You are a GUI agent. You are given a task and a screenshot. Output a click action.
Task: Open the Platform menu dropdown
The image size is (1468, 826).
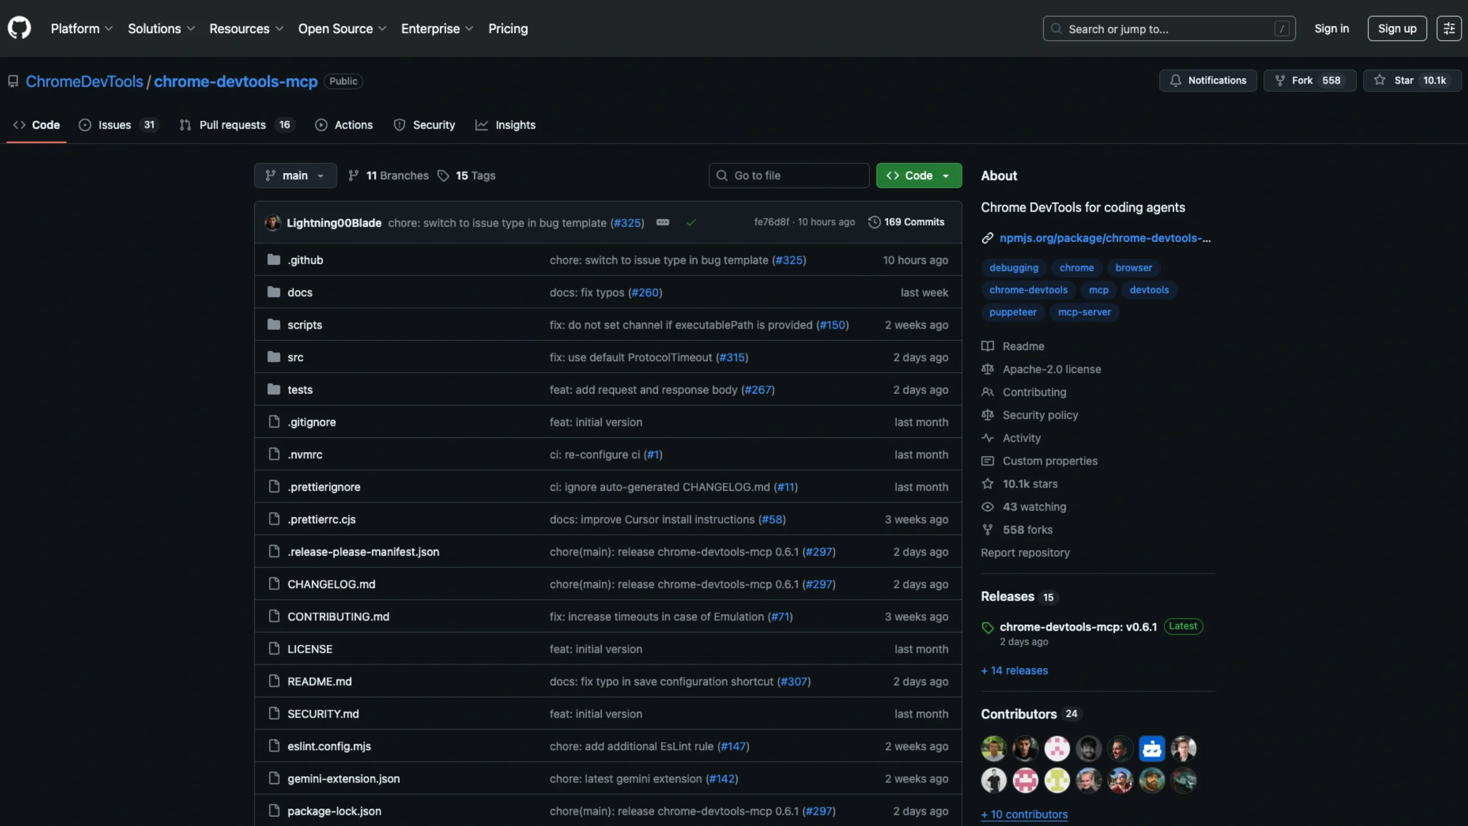pyautogui.click(x=81, y=28)
